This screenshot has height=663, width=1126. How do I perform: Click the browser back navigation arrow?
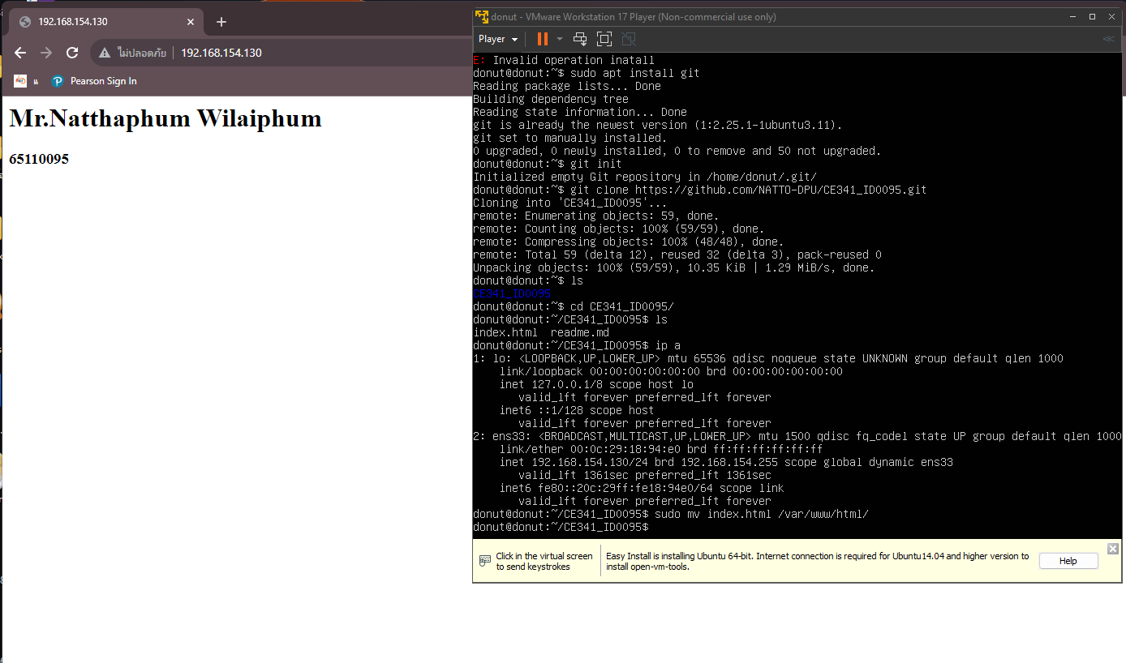click(19, 53)
